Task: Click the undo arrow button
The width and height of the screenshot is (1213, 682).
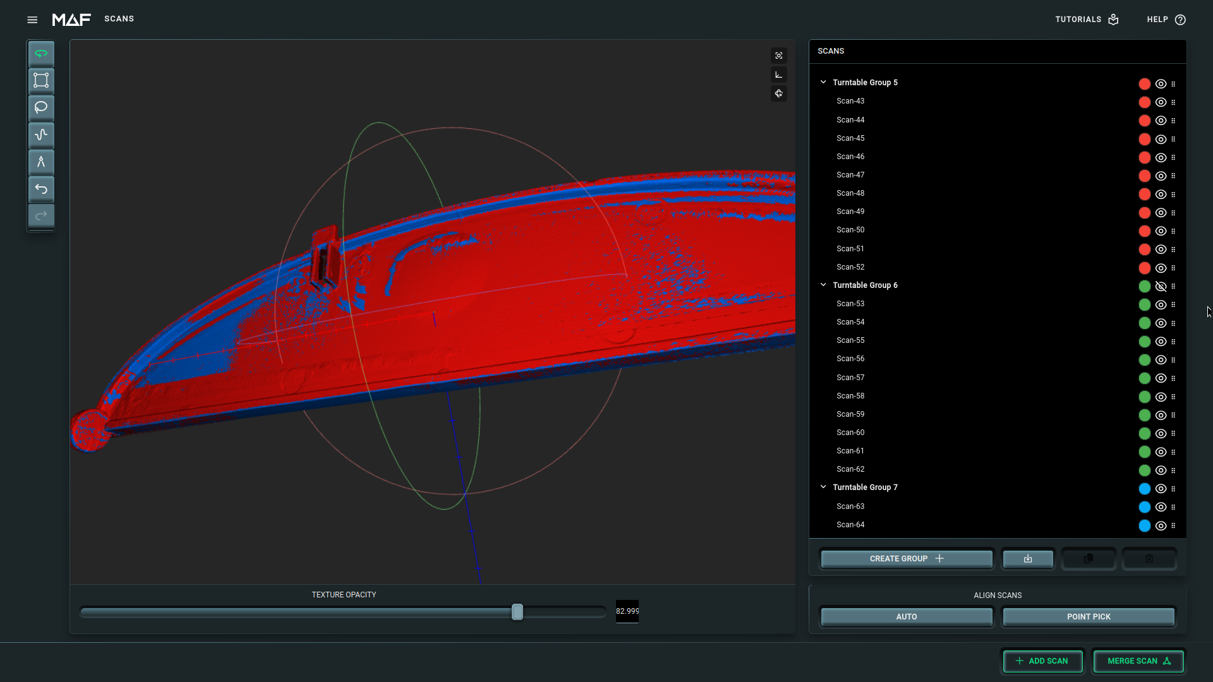Action: [41, 189]
